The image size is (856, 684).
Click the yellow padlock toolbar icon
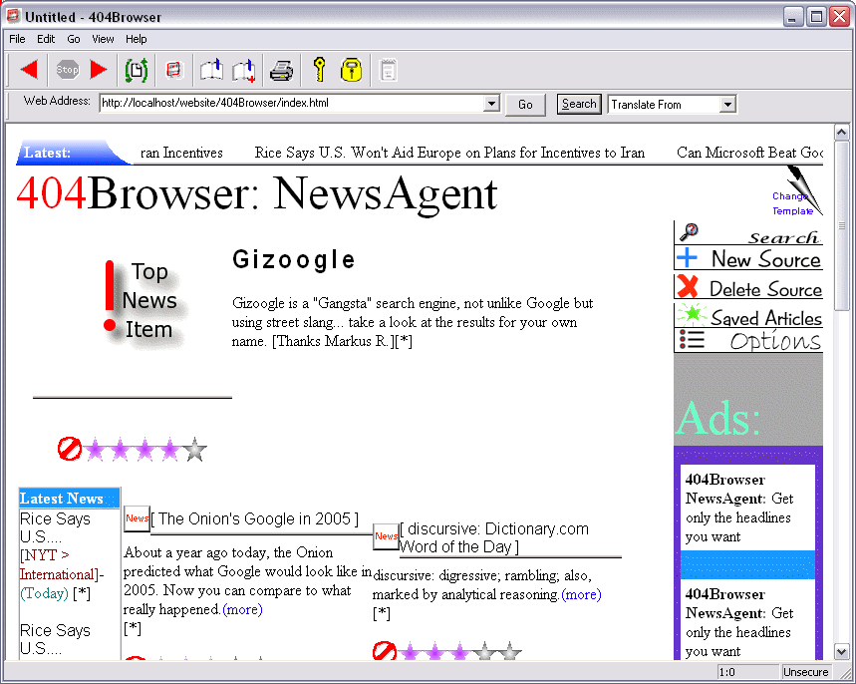(351, 70)
